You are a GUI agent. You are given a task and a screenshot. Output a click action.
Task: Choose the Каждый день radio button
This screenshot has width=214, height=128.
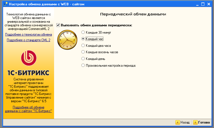pyautogui.click(x=83, y=59)
